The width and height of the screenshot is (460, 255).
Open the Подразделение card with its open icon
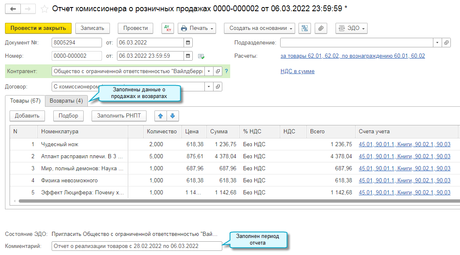446,42
